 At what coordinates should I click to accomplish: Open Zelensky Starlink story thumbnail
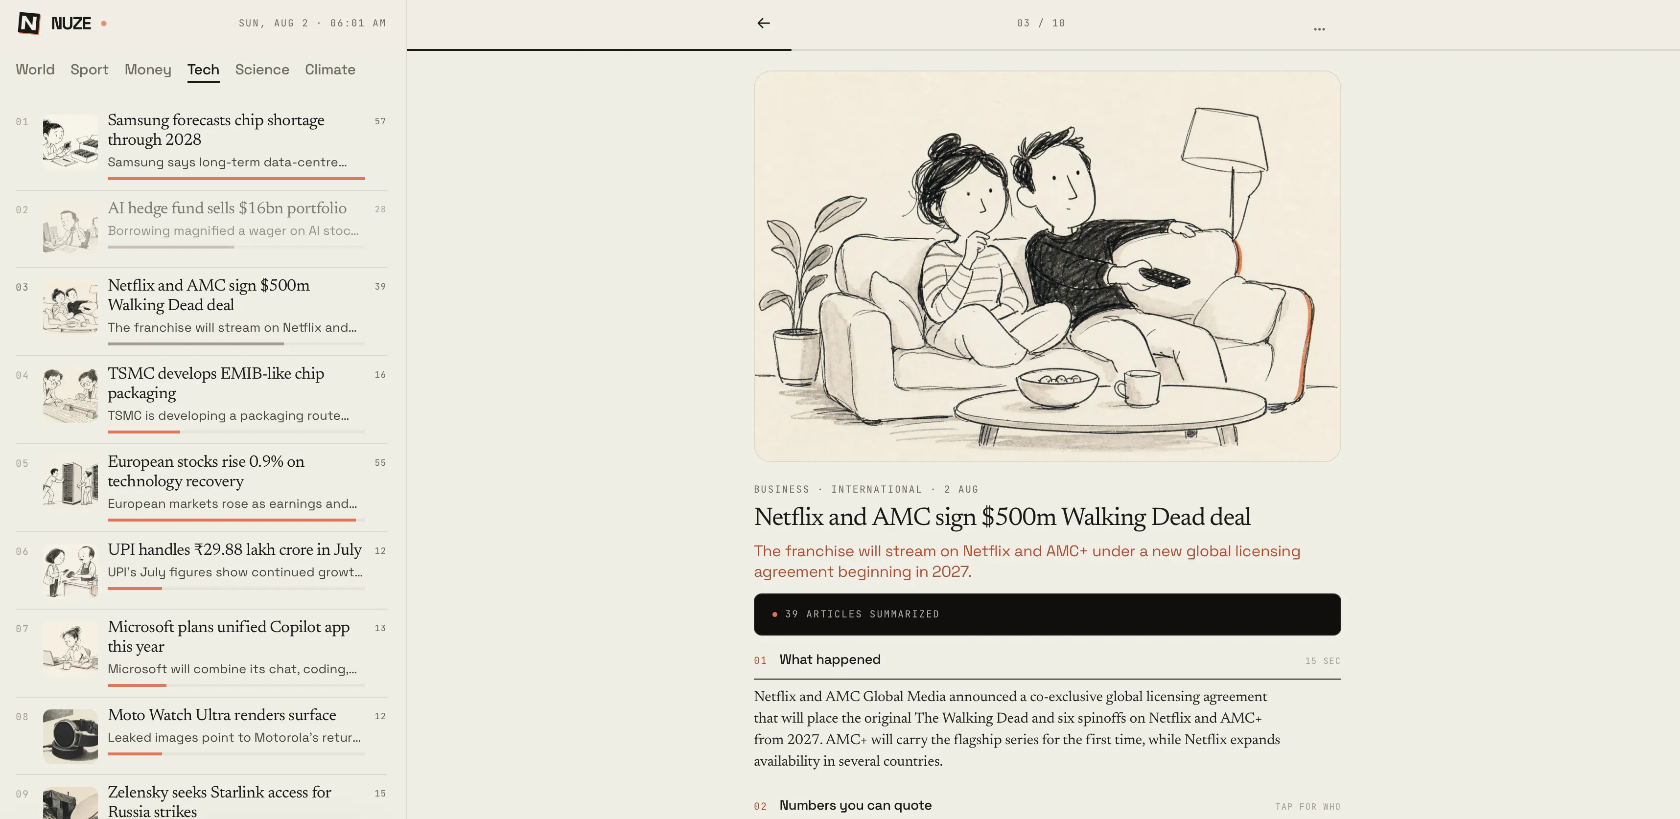pyautogui.click(x=70, y=803)
